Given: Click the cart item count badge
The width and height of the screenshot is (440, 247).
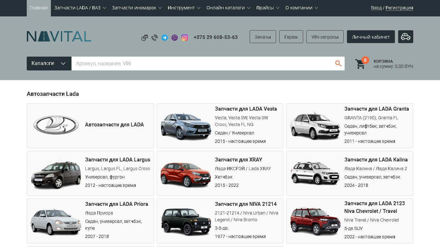Looking at the screenshot, I should (365, 60).
